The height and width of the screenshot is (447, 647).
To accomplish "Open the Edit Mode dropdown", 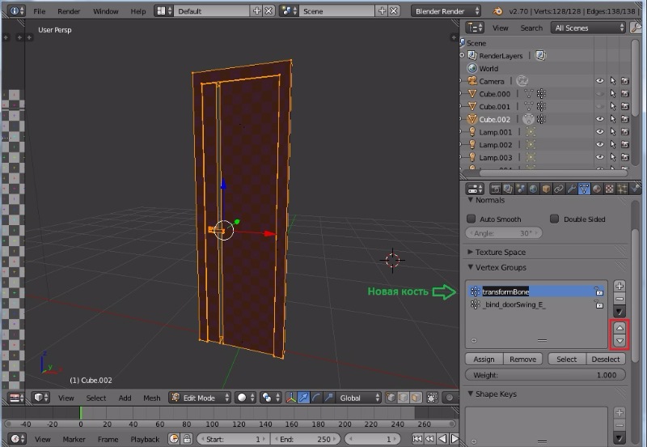I will [199, 398].
